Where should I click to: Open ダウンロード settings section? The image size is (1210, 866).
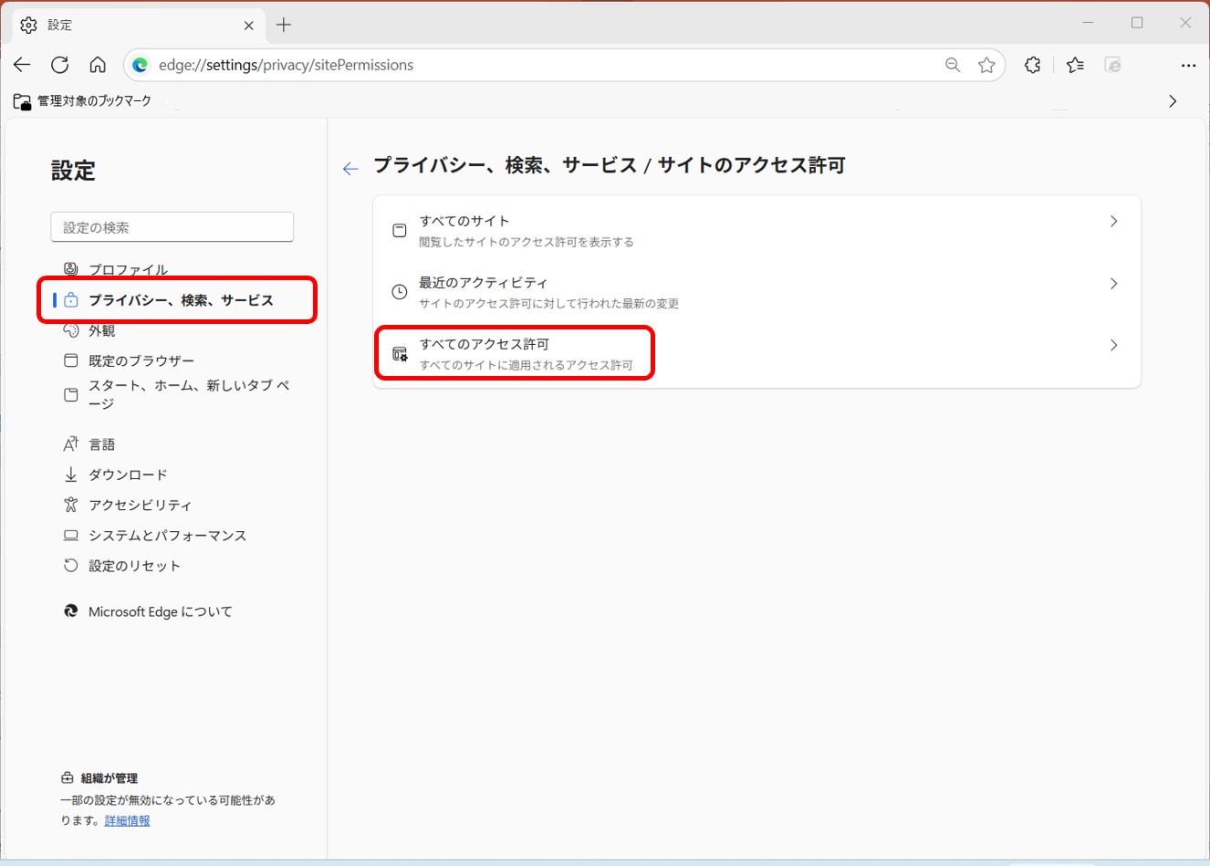tap(128, 475)
